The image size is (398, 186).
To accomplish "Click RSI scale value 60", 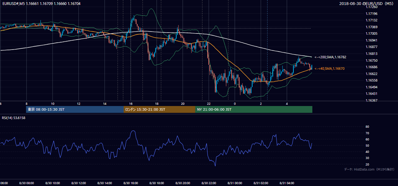I will pos(367,139).
